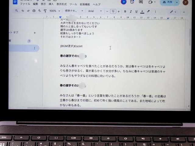Open the 100% zoom dropdown

tap(55, 11)
